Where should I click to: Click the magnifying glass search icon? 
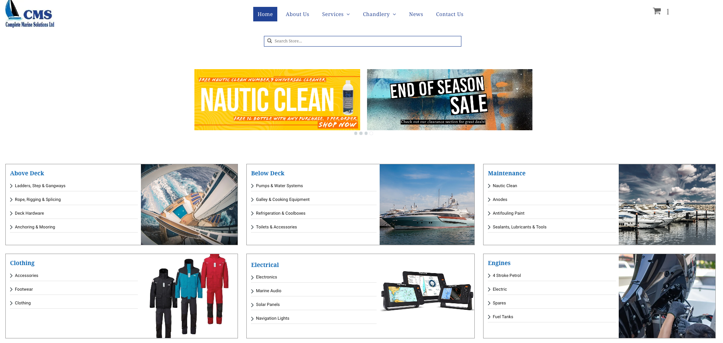(x=270, y=41)
